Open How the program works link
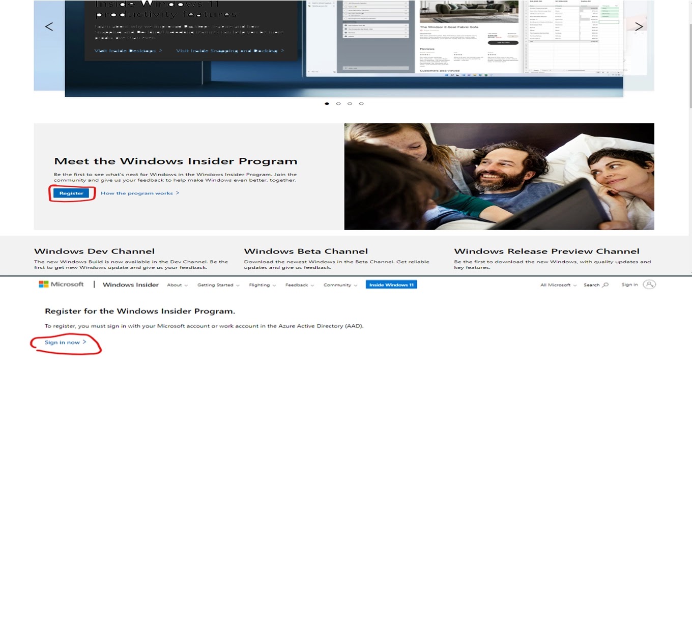Image resolution: width=692 pixels, height=619 pixels. tap(140, 193)
